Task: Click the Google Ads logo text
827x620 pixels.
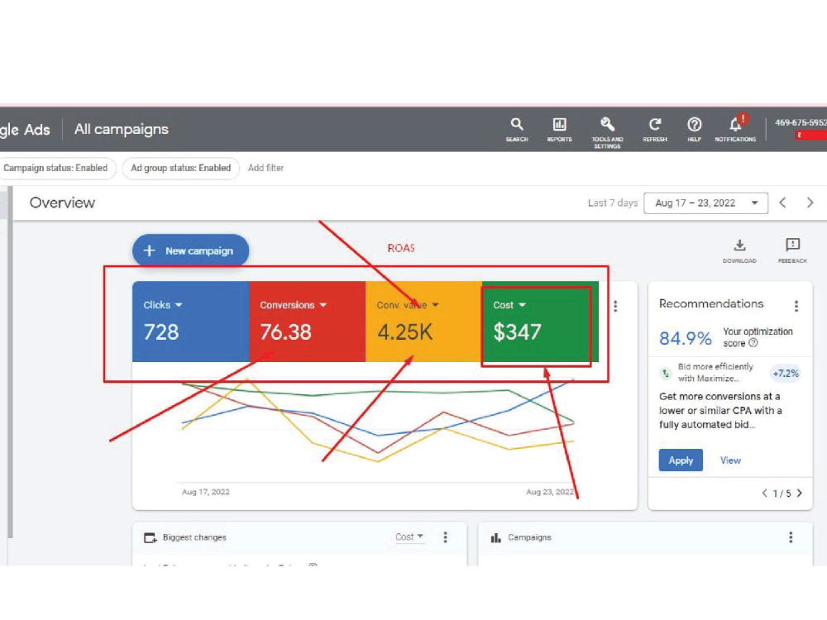Action: coord(25,130)
